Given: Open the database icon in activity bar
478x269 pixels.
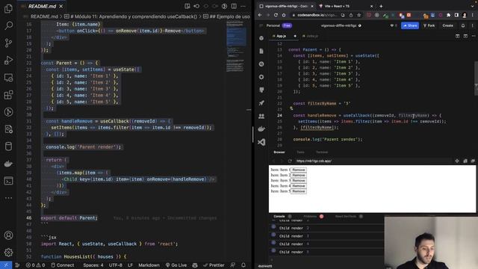Looking at the screenshot, I should [8, 146].
